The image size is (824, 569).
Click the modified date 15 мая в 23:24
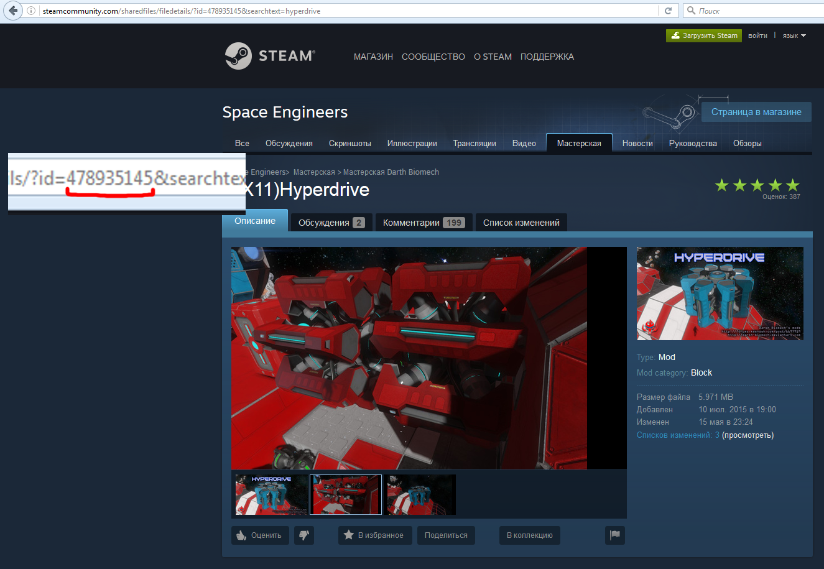coord(726,422)
